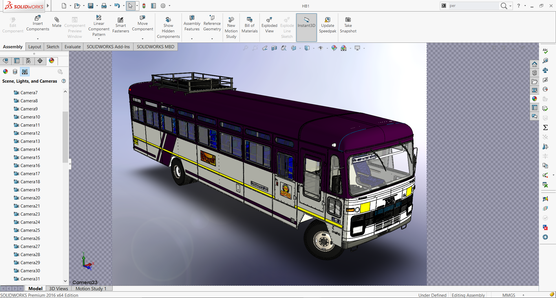The height and width of the screenshot is (298, 556).
Task: Click Update Speedpak icon
Action: [x=328, y=20]
